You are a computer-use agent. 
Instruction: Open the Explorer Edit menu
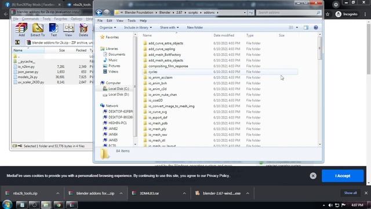click(x=110, y=21)
